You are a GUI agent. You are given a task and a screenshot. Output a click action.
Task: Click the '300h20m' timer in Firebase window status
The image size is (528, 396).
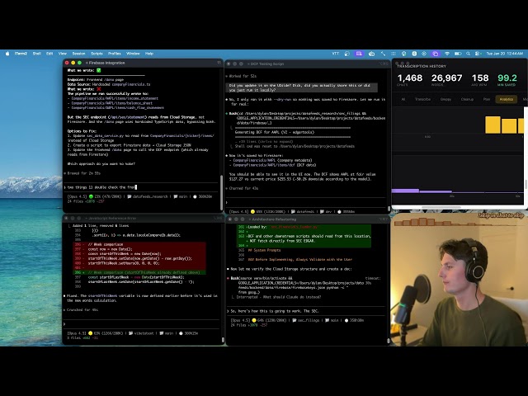coord(202,196)
